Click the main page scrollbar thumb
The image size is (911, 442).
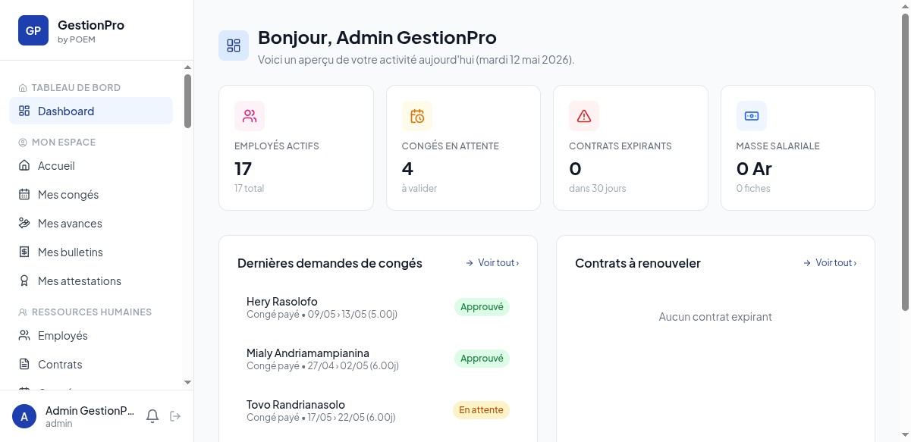tap(905, 161)
